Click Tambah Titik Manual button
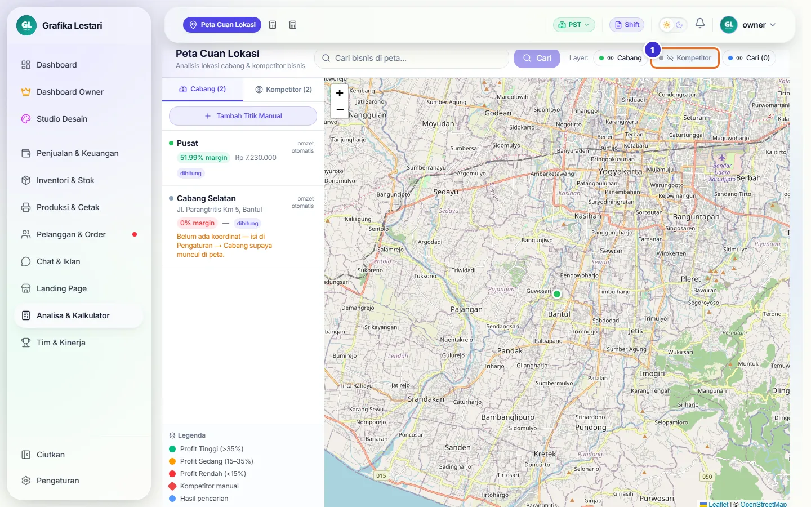811x507 pixels. pyautogui.click(x=243, y=116)
